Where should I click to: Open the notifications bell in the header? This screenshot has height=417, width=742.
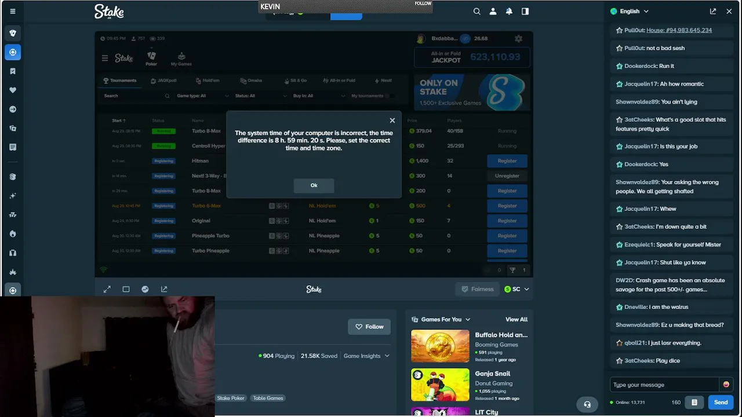(x=509, y=11)
